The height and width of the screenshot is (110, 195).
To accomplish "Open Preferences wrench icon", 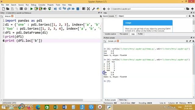I will [x=94, y=9].
